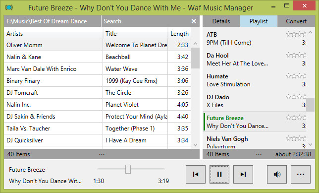Select Humate Love Stimulation playlist item

(255, 80)
